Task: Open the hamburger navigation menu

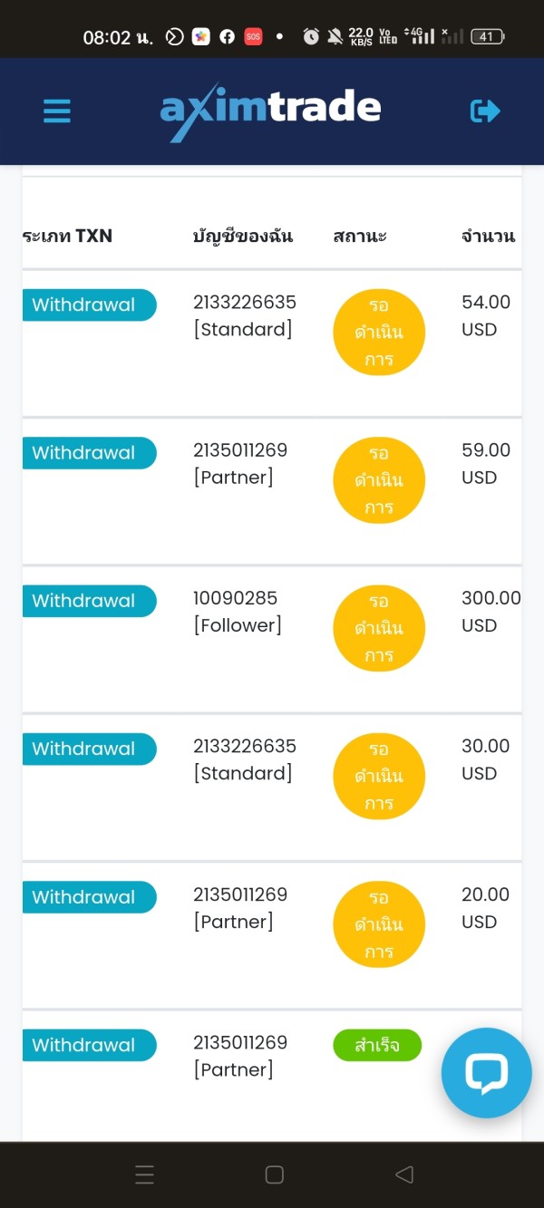Action: (56, 111)
